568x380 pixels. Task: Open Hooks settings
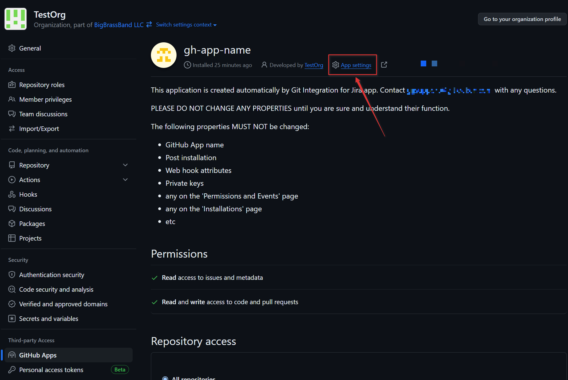[x=28, y=194]
